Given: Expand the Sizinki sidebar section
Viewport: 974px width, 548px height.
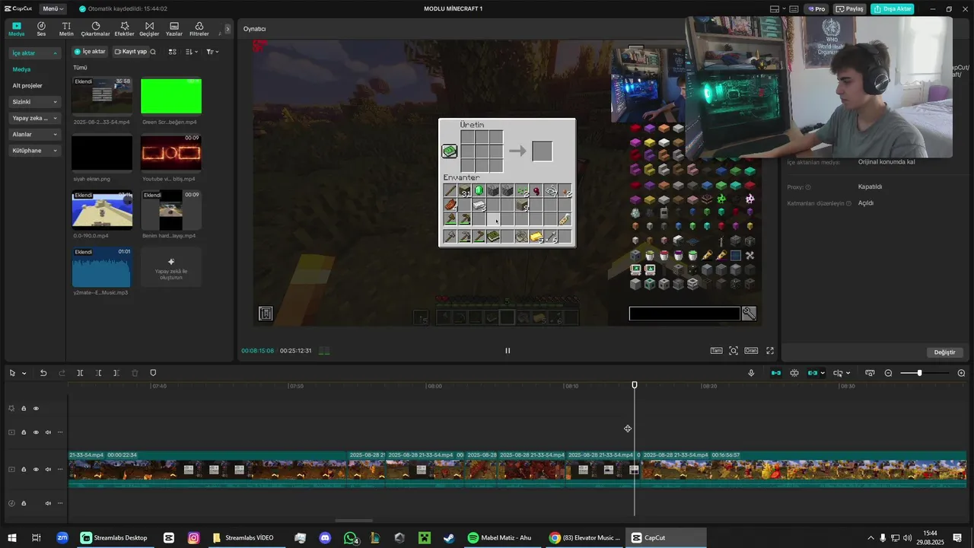Looking at the screenshot, I should pyautogui.click(x=35, y=102).
